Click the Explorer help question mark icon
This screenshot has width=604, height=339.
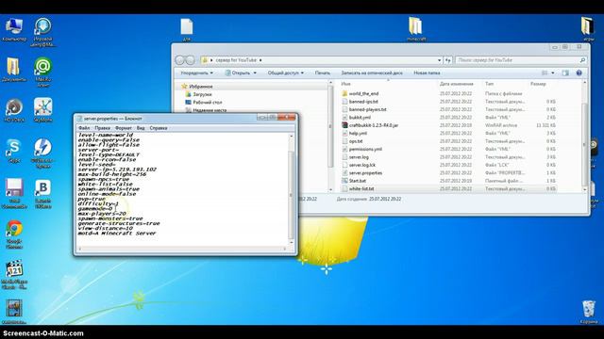click(579, 73)
